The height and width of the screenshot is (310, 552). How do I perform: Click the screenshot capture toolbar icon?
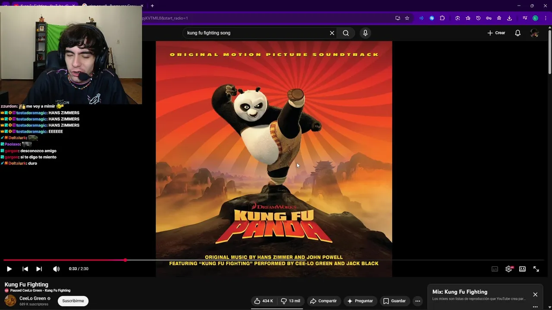tap(458, 18)
